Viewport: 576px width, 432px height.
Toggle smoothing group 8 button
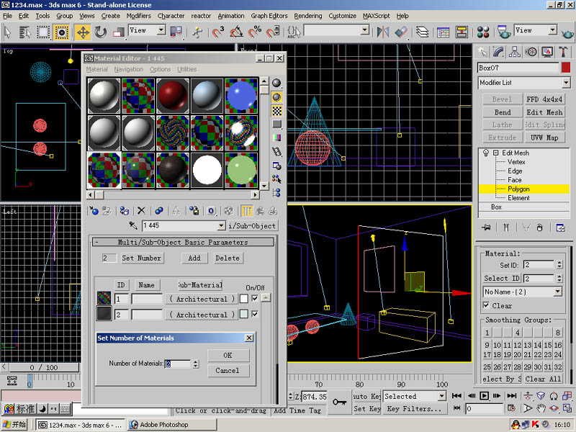557,333
